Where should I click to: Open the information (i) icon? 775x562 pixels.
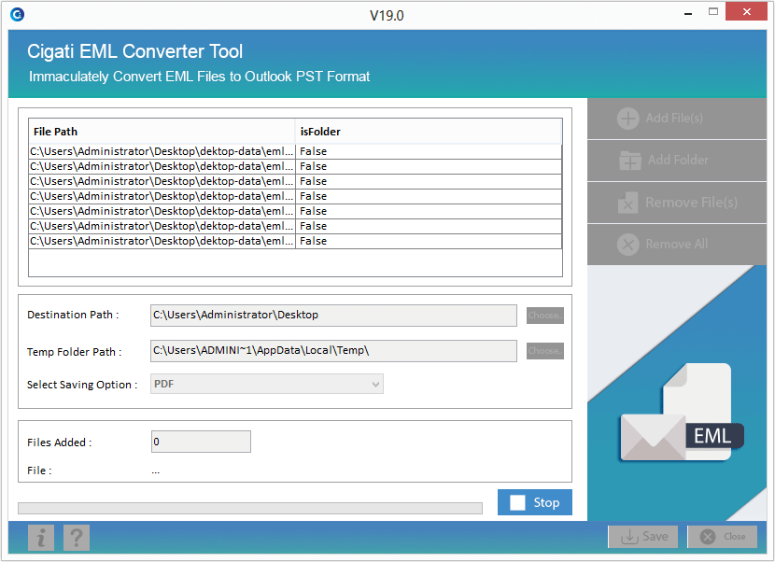pos(40,538)
